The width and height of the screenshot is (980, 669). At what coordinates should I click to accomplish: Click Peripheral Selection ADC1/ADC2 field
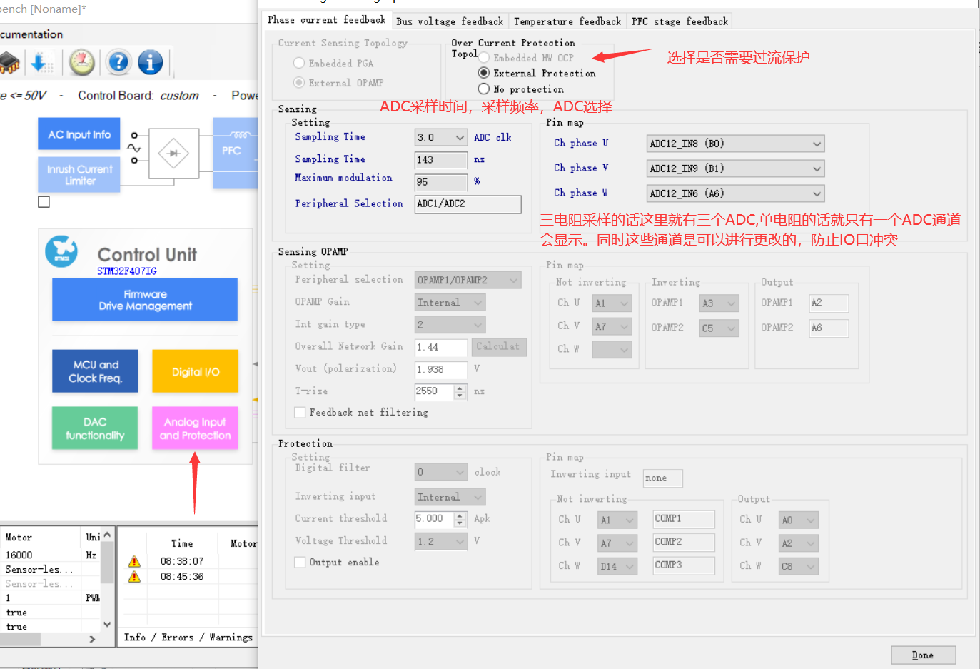point(468,204)
